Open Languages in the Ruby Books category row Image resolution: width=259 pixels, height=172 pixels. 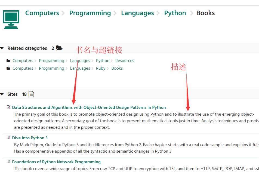[80, 68]
